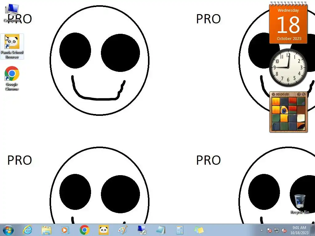Click the puzzle solve/shuffle icon
This screenshot has width=315, height=236.
pyautogui.click(x=304, y=94)
